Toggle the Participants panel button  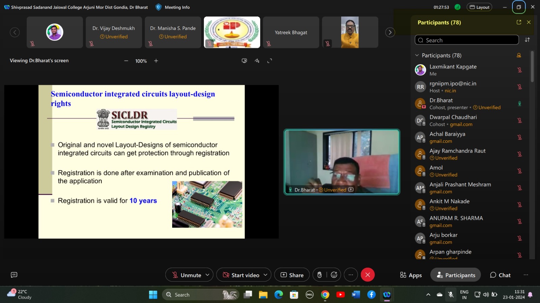pyautogui.click(x=455, y=275)
